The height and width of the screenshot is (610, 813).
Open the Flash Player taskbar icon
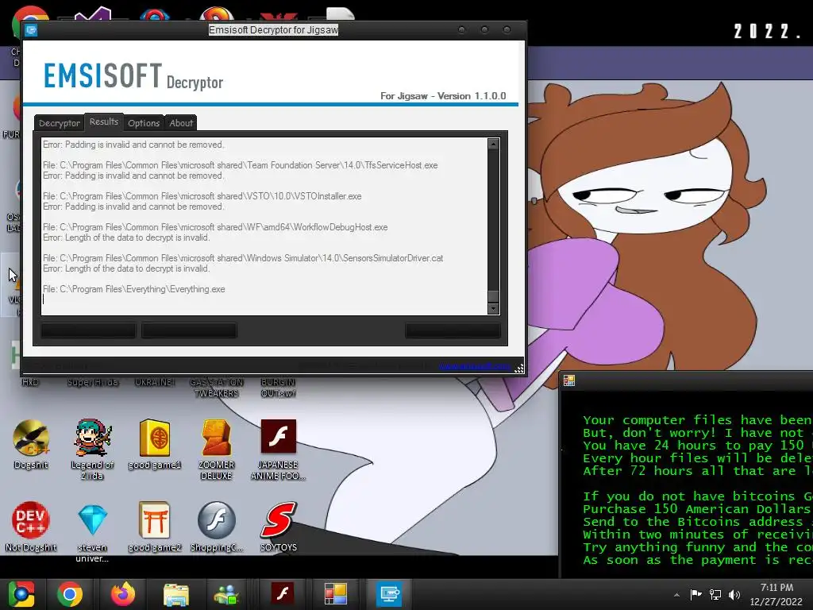[x=283, y=594]
